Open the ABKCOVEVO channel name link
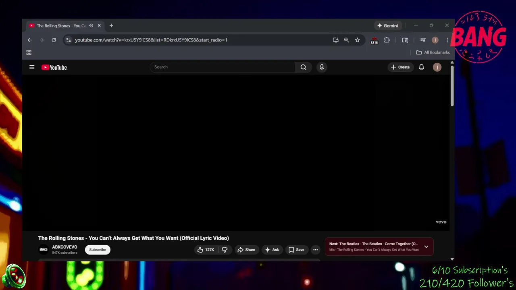 (x=64, y=247)
